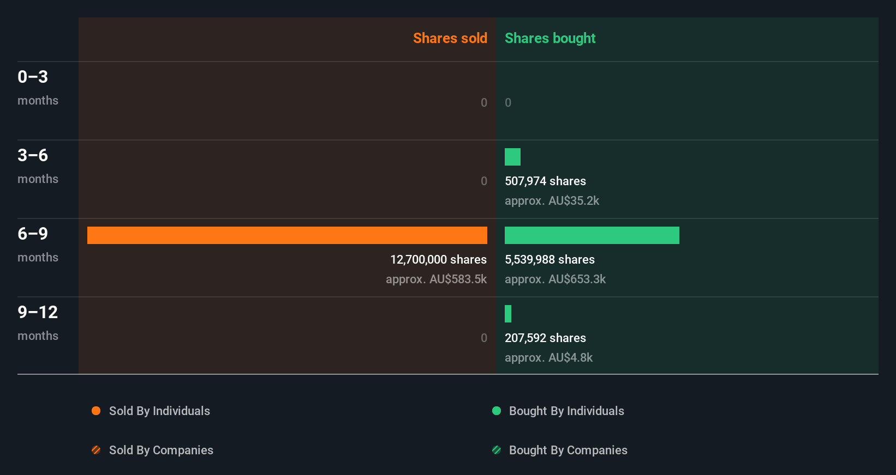Click the 12,700,000 shares label
Viewport: 896px width, 475px height.
[438, 259]
